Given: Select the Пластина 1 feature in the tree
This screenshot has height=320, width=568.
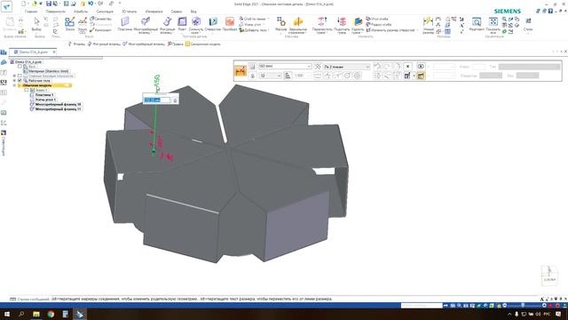Looking at the screenshot, I should pyautogui.click(x=43, y=95).
